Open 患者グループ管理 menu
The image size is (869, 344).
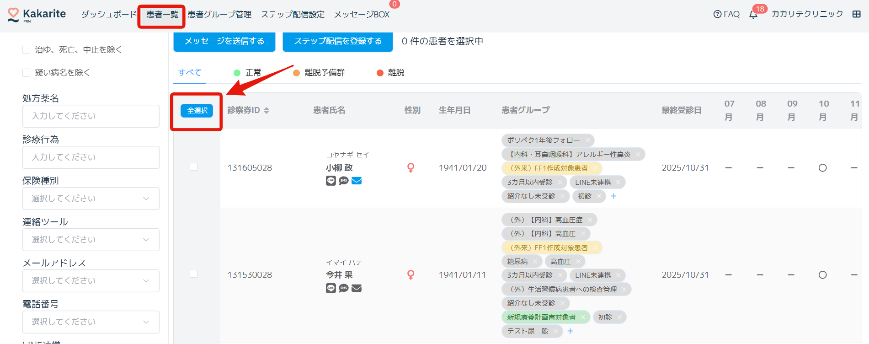click(x=219, y=15)
